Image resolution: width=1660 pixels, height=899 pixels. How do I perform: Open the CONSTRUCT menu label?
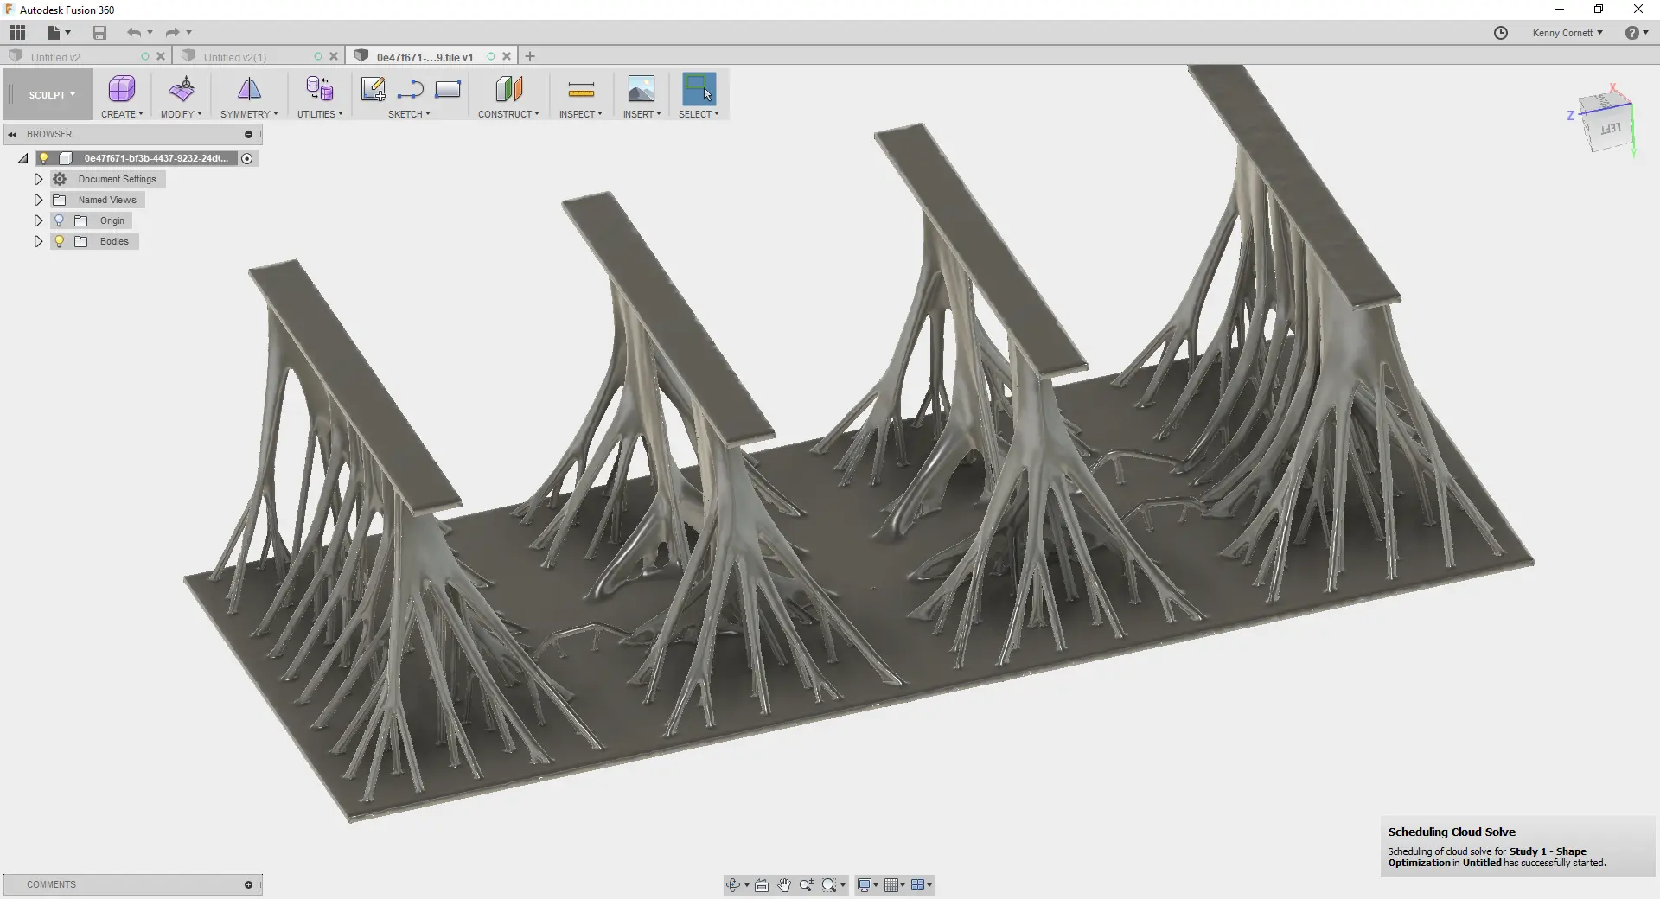pos(508,114)
